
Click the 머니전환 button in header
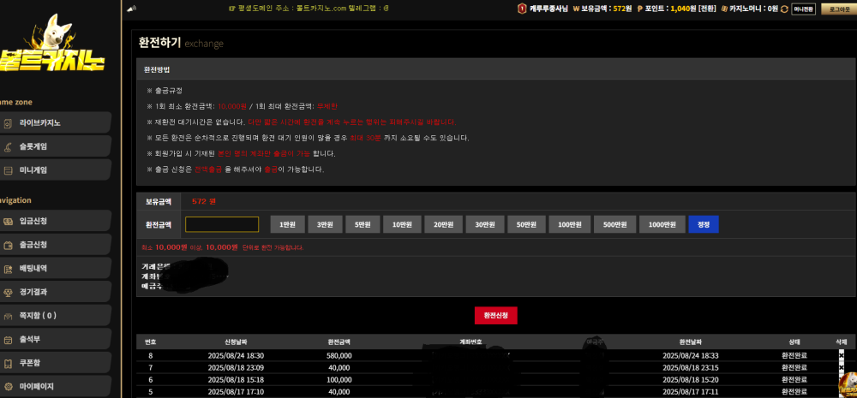[x=803, y=9]
